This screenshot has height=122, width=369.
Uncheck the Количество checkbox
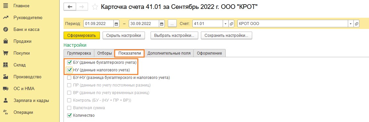(69, 115)
